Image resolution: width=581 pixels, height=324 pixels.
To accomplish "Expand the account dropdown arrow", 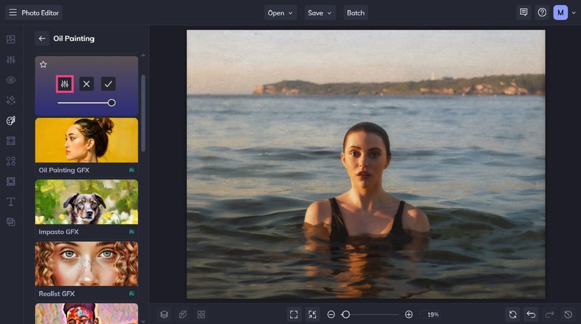I will [574, 12].
